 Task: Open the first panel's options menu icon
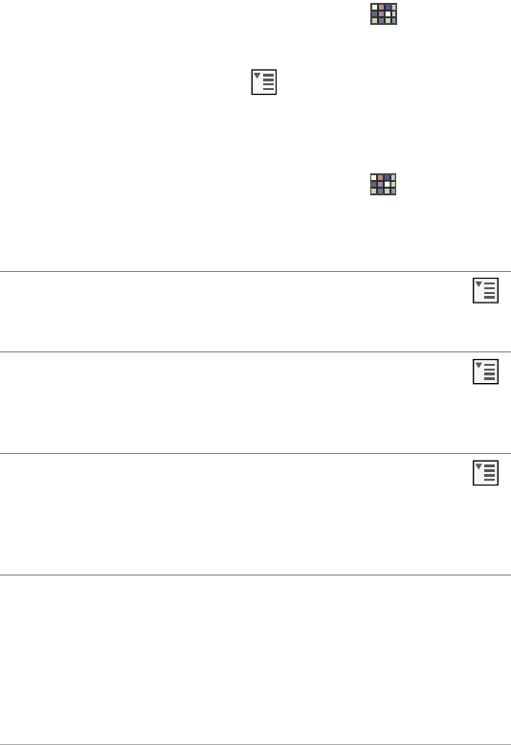486,290
